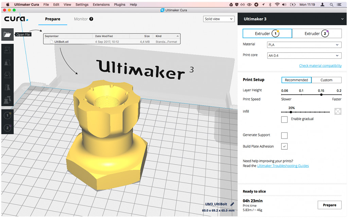
Task: Click the battery charging icon
Action: tap(293, 4)
